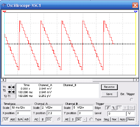Click the Reverse button
Screen dimensions: 140x127
(109, 87)
